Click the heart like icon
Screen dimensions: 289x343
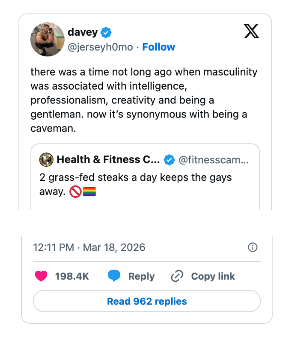click(41, 276)
